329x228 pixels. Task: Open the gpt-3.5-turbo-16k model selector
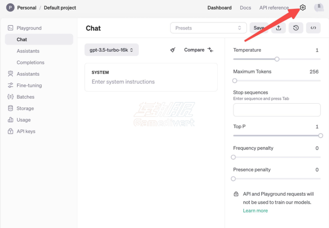111,49
